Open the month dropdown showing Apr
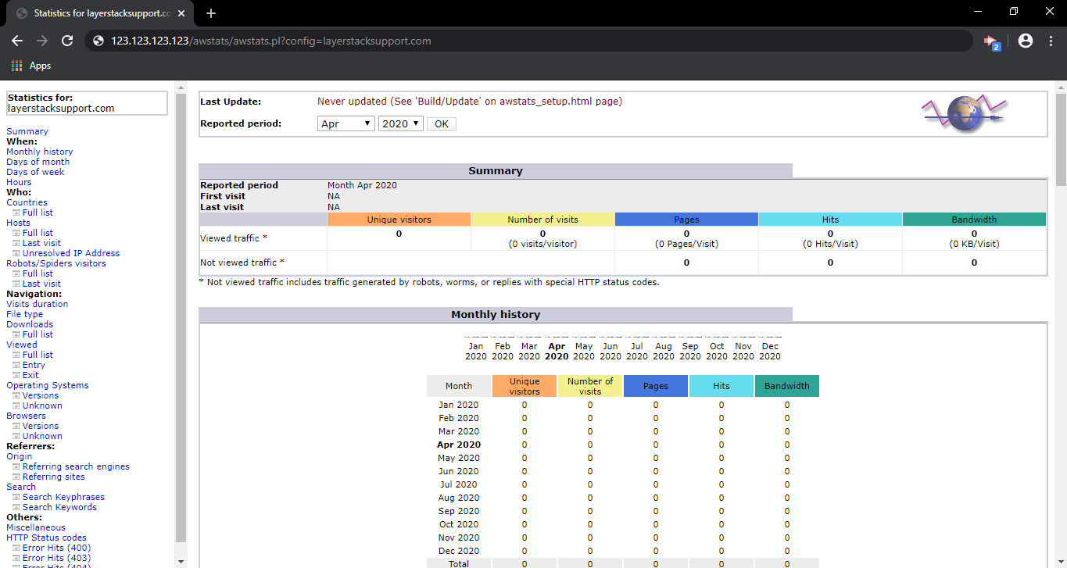Viewport: 1067px width, 568px height. coord(346,123)
